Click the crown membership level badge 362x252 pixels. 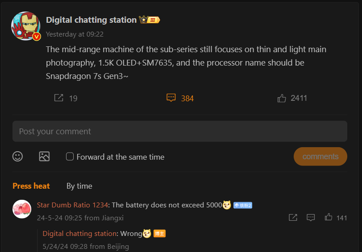click(x=150, y=20)
